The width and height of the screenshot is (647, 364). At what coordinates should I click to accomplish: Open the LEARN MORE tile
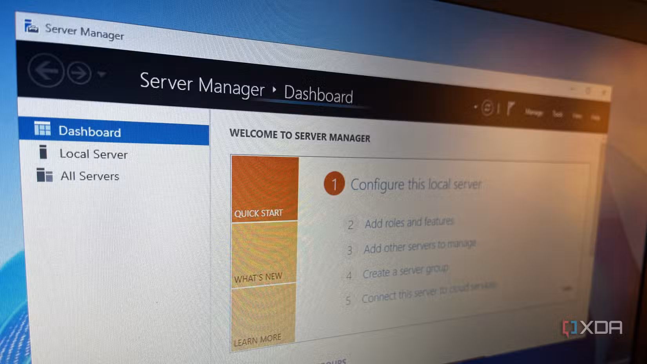coord(263,318)
